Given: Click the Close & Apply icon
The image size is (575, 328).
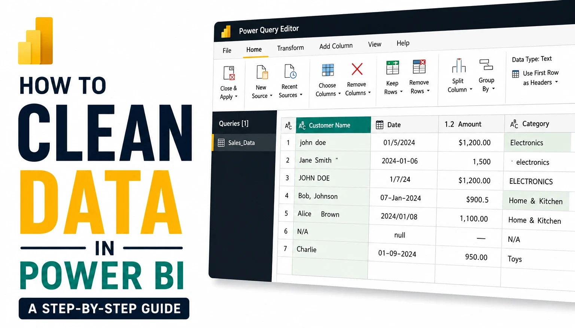Looking at the screenshot, I should pyautogui.click(x=229, y=73).
